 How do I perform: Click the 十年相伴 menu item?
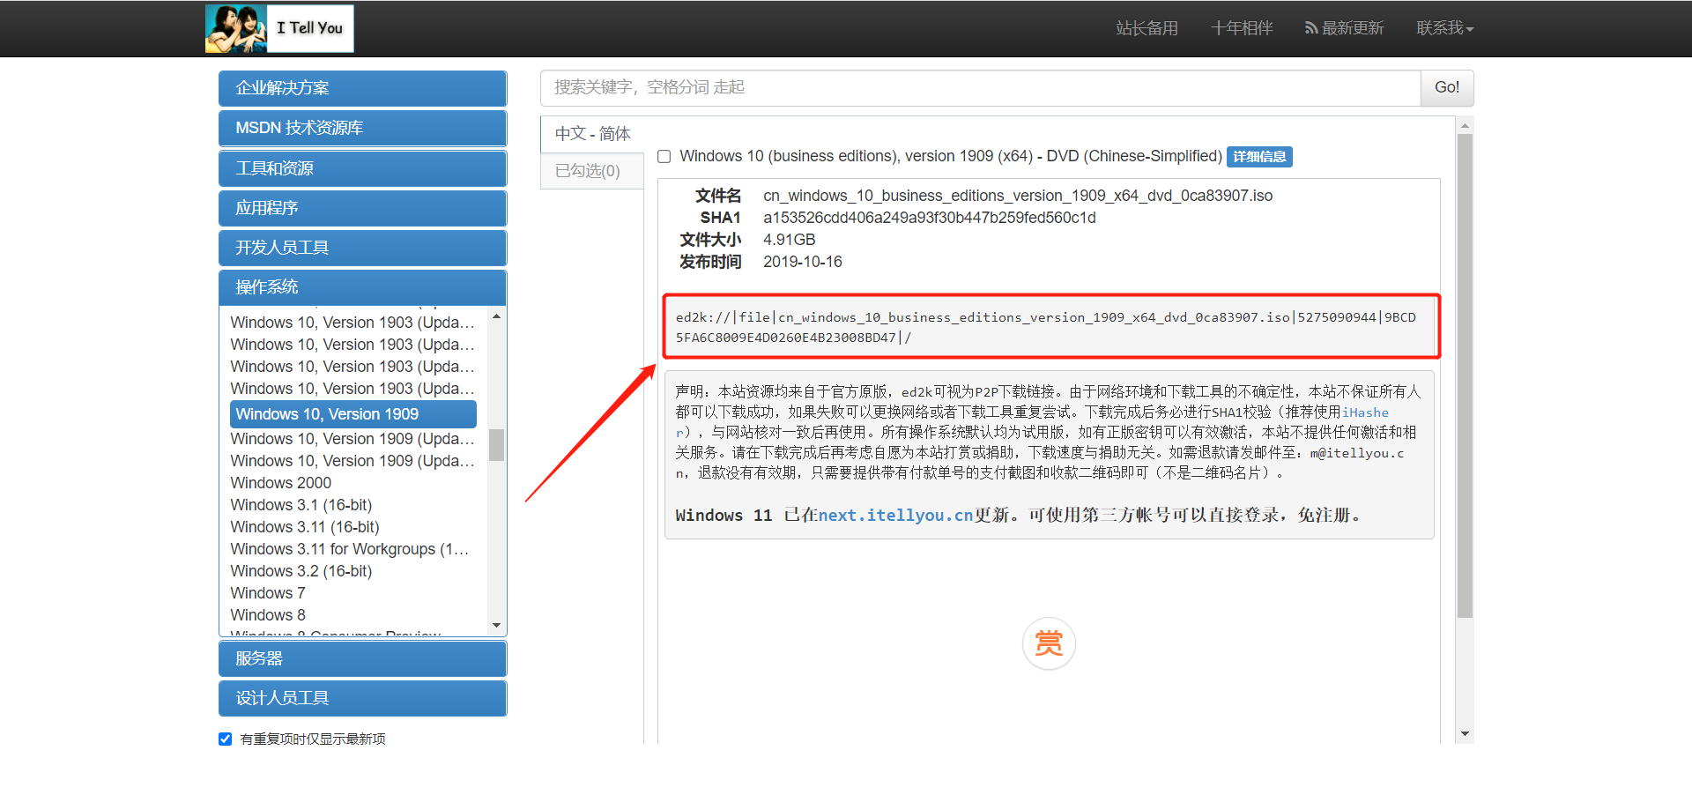[1241, 27]
